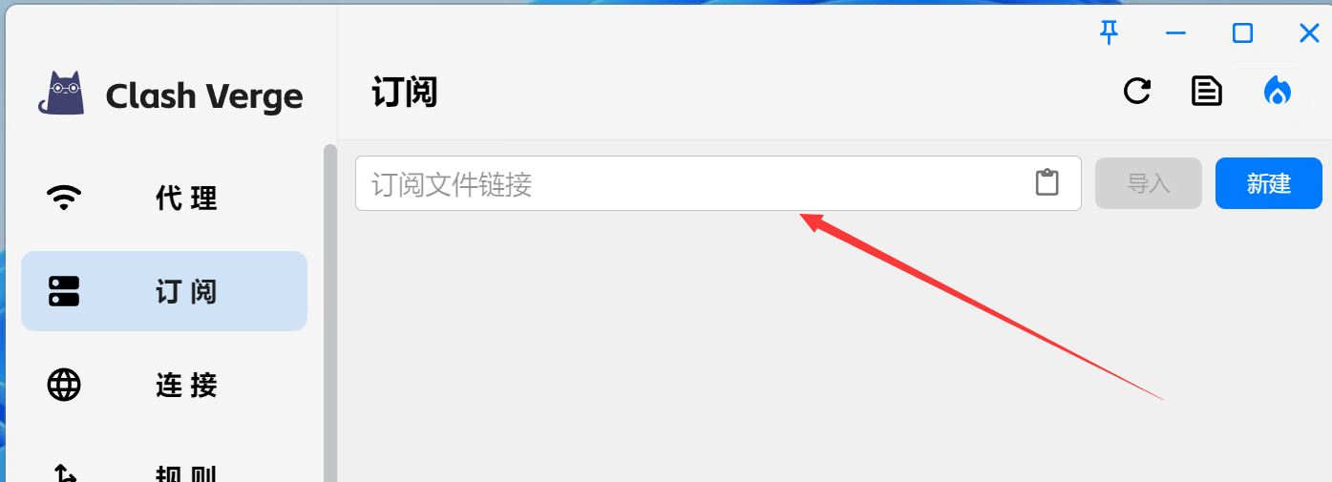Image resolution: width=1332 pixels, height=482 pixels.
Task: Paste from clipboard icon in link field
Action: (x=1047, y=182)
